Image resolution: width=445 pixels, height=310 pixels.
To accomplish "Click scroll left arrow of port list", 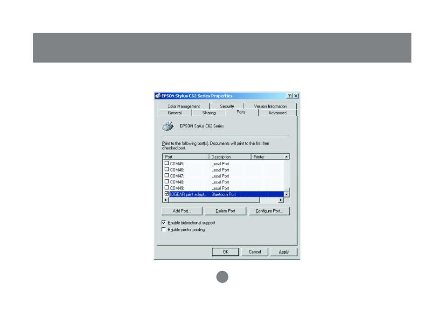I will (x=166, y=200).
